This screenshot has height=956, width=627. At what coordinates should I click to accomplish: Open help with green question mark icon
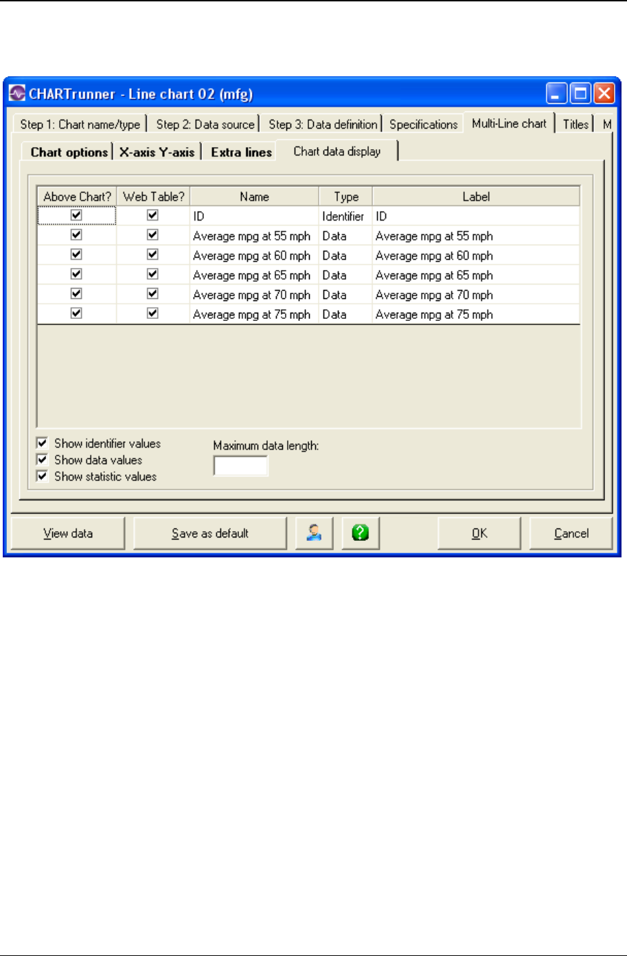point(361,533)
